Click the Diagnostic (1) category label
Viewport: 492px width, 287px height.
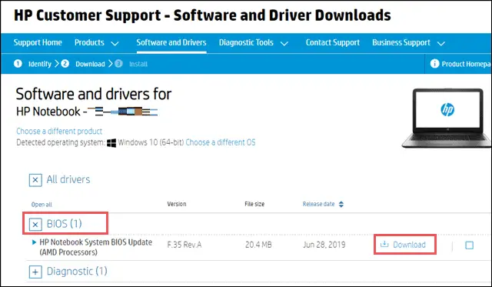pos(77,272)
